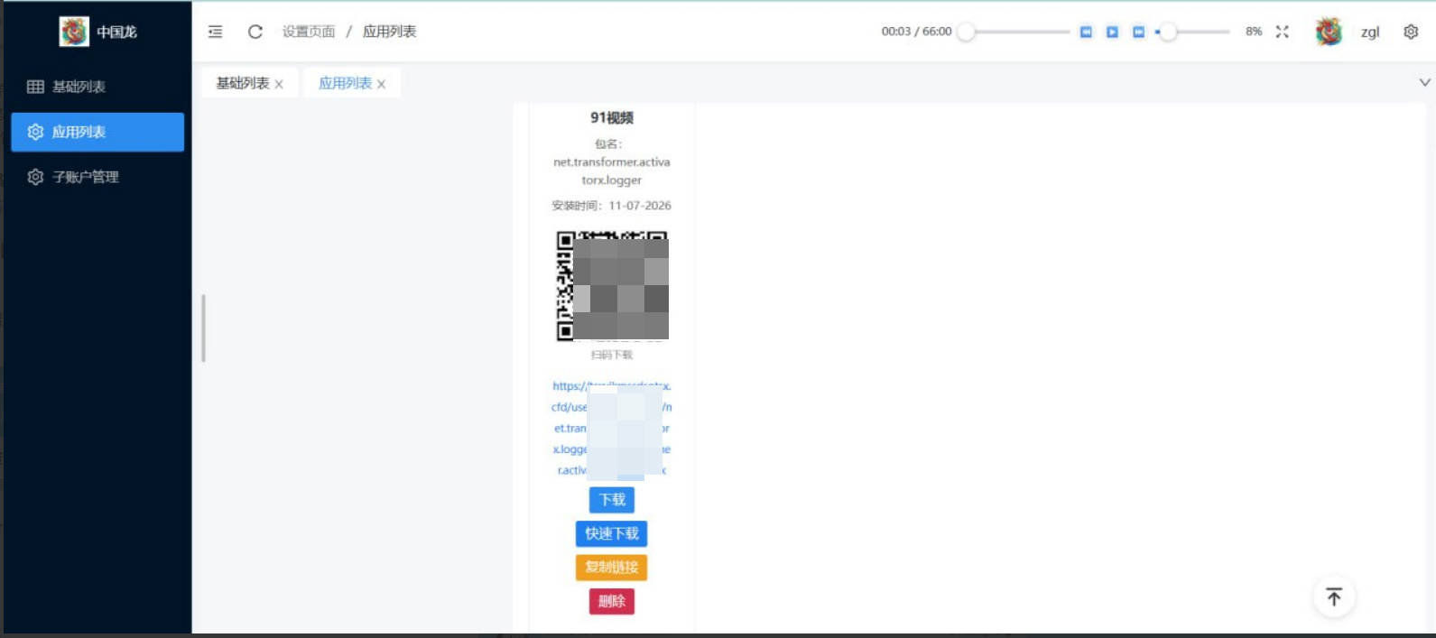Toggle fullscreen mode icon

point(1282,32)
